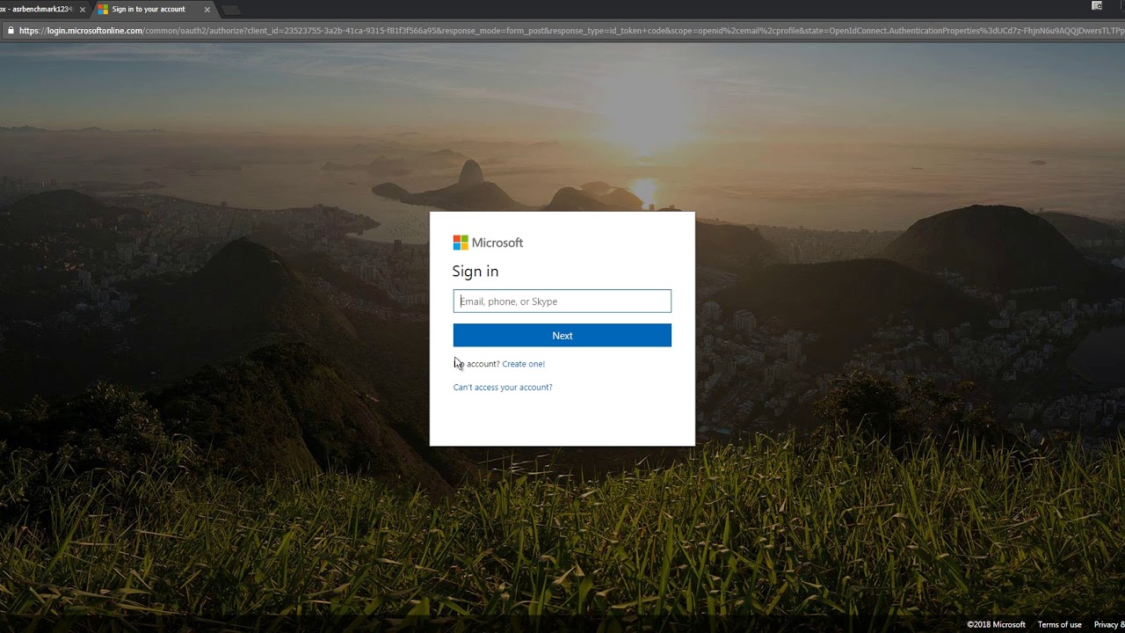The width and height of the screenshot is (1125, 633).
Task: Open a new browser tab
Action: [231, 10]
